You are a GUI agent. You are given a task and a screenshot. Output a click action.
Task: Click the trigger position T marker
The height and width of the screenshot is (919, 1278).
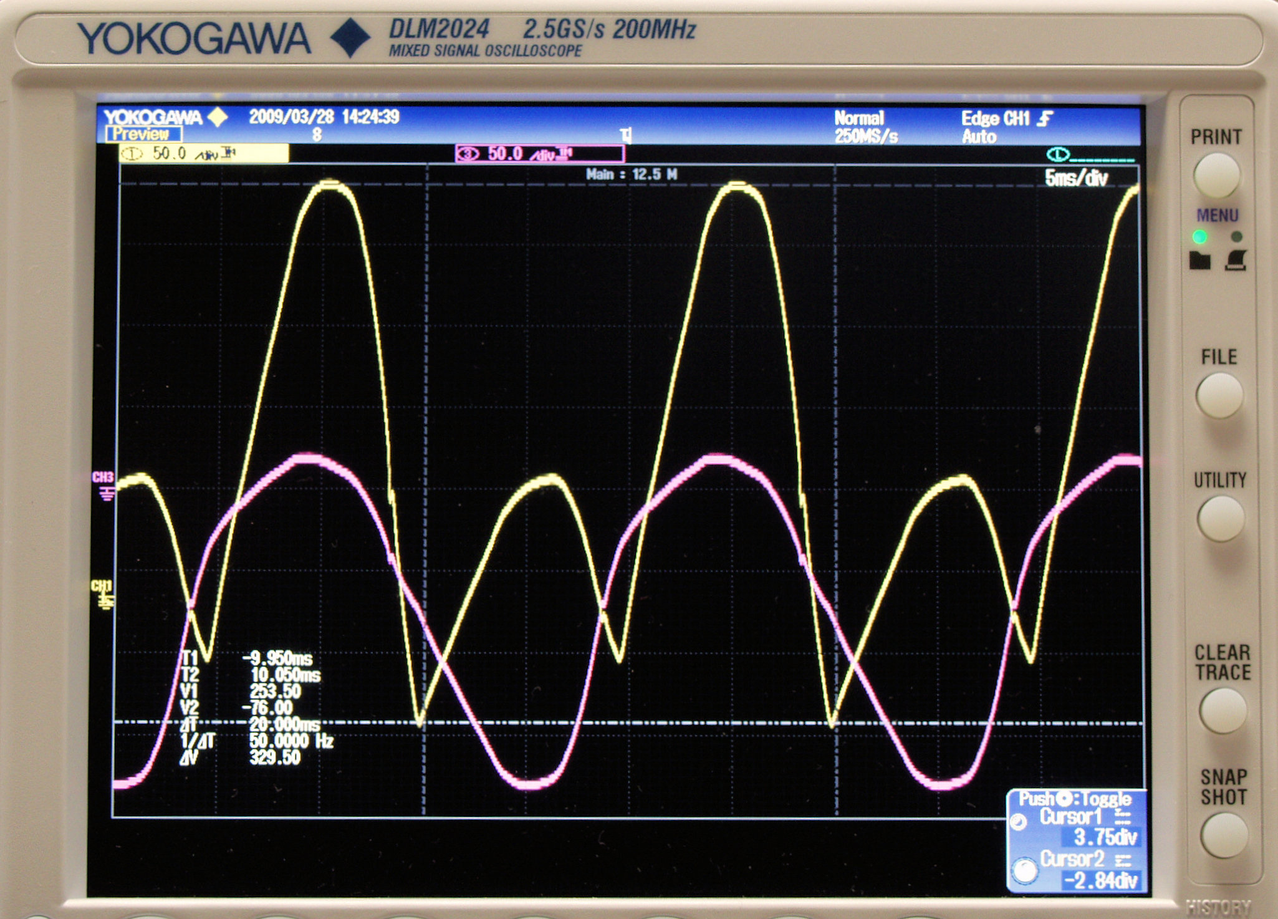point(626,135)
